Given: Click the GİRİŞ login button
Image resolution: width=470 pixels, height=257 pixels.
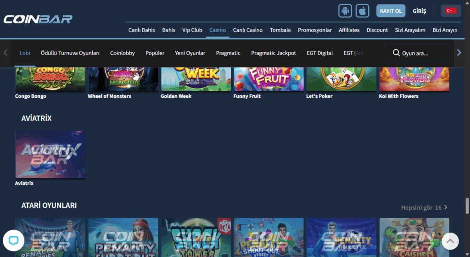Looking at the screenshot, I should click(420, 11).
